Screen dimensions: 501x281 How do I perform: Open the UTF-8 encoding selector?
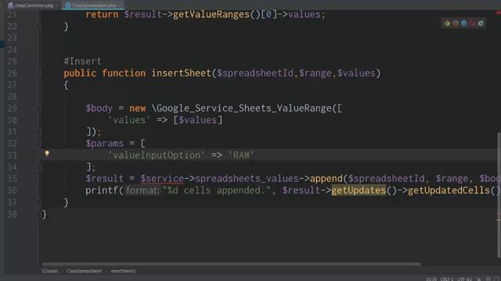[x=464, y=279]
